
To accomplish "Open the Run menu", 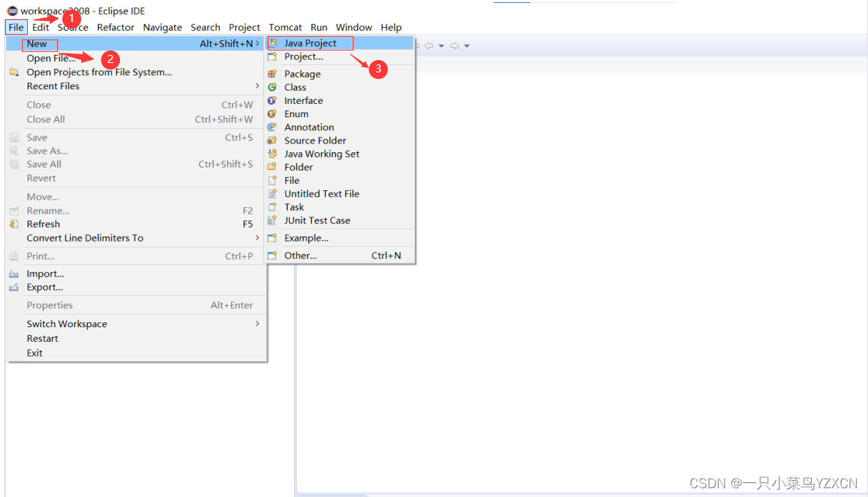I will [319, 27].
